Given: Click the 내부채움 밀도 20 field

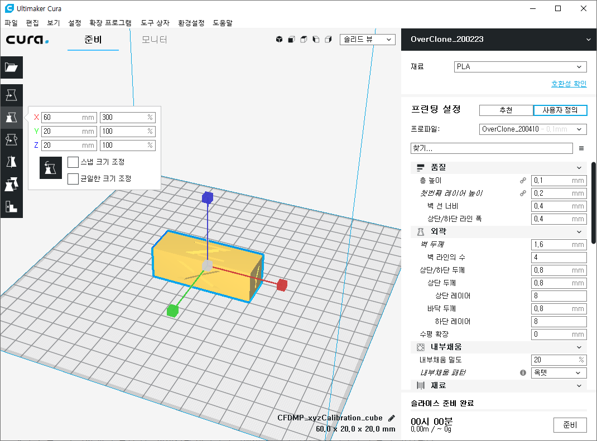Looking at the screenshot, I should coord(559,360).
